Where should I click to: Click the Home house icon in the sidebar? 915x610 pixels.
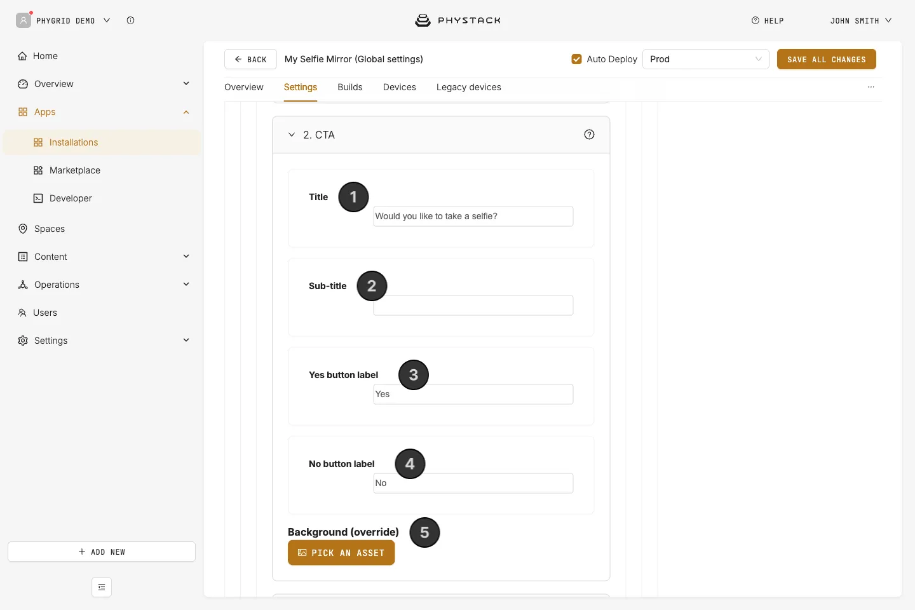(x=22, y=56)
